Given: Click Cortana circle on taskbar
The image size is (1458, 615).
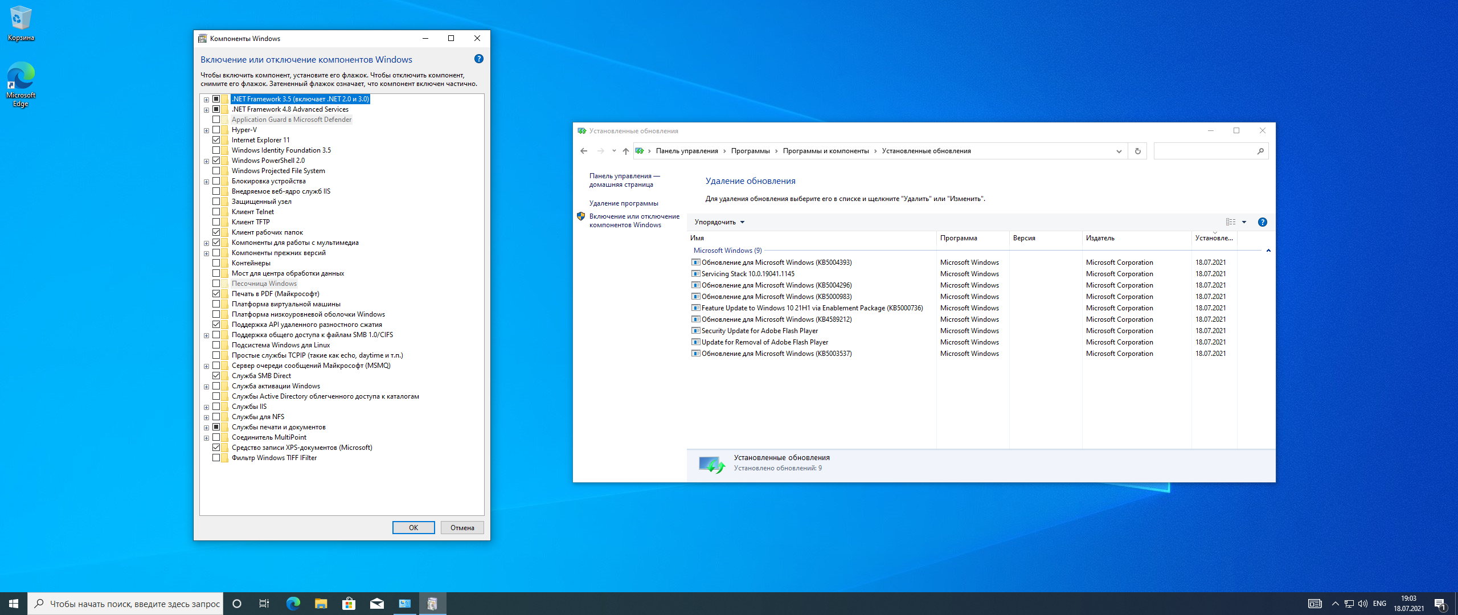Looking at the screenshot, I should 237,604.
